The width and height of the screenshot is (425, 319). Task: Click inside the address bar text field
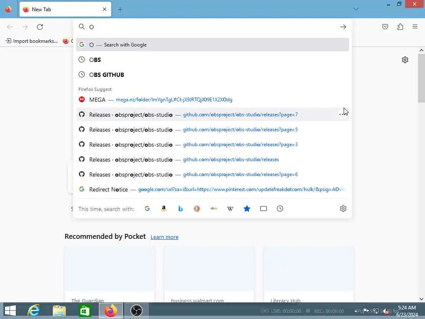point(213,27)
